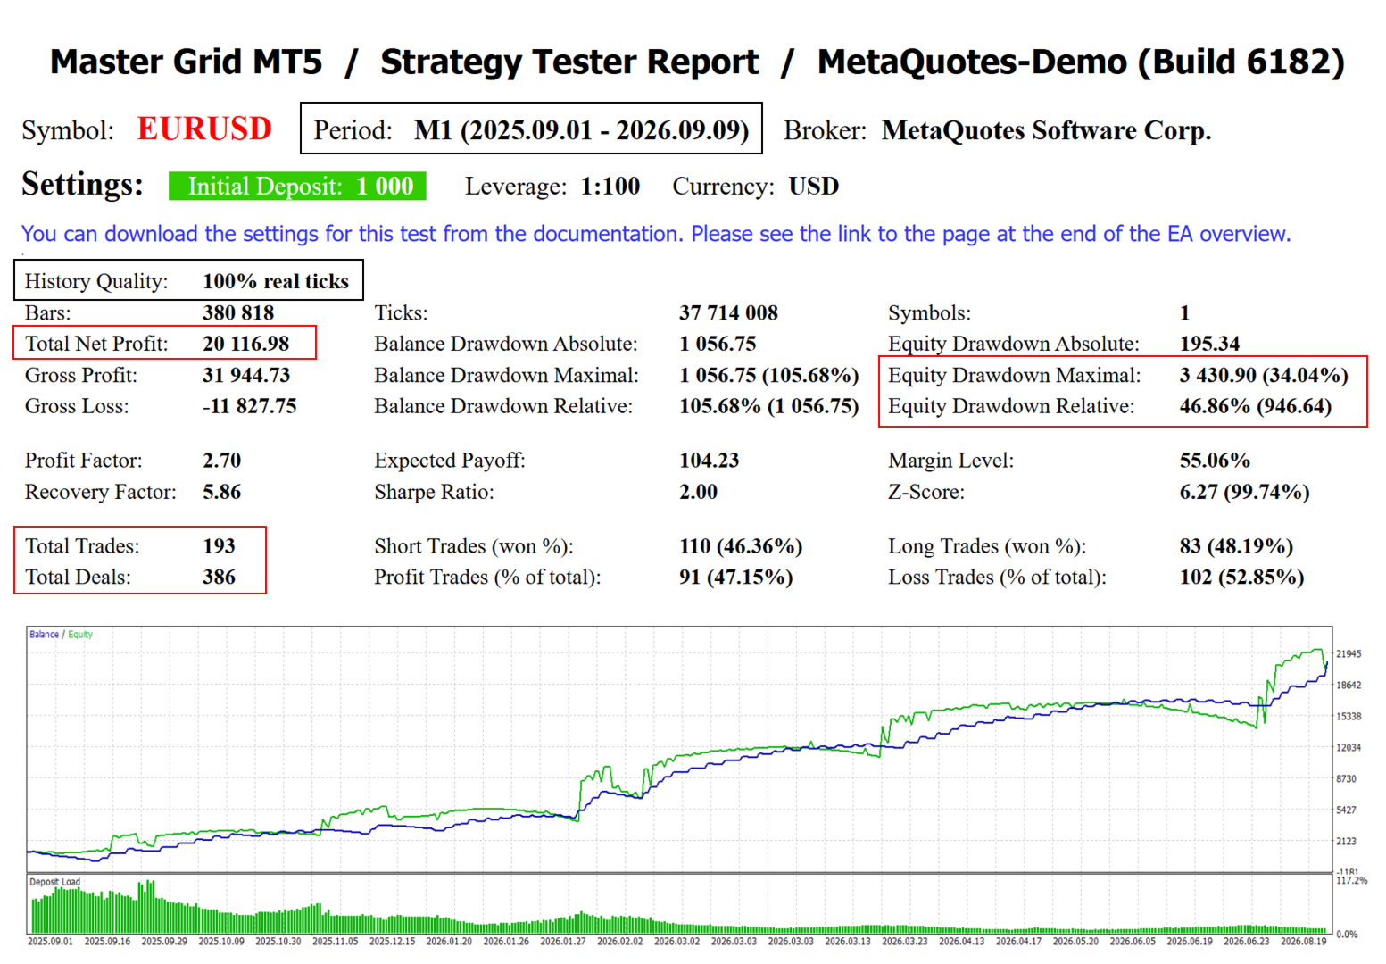
Task: Click the EURUSD symbol label
Action: [x=204, y=129]
